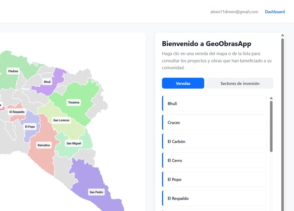This screenshot has height=211, width=294.
Task: Select San Lorenzo region on map
Action: [x=61, y=120]
